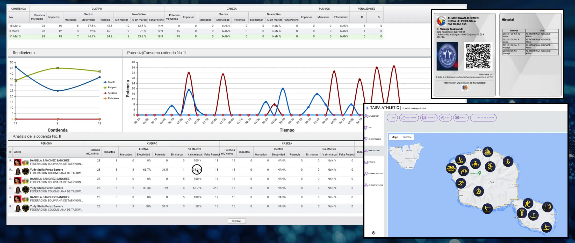
Task: Select the contienda row 18 Mat 3
Action: pos(196,26)
